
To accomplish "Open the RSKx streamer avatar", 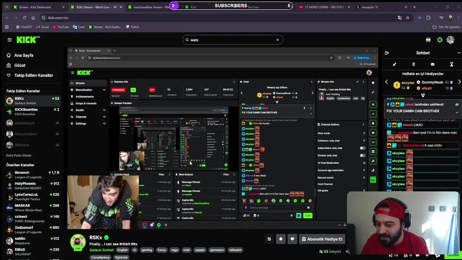I will (x=78, y=242).
